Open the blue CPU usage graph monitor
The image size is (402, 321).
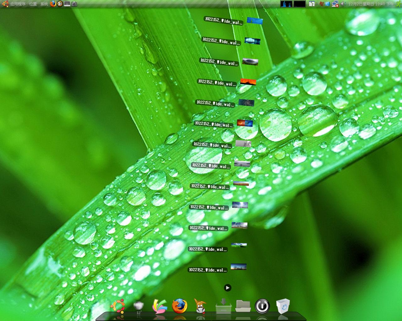point(286,4)
